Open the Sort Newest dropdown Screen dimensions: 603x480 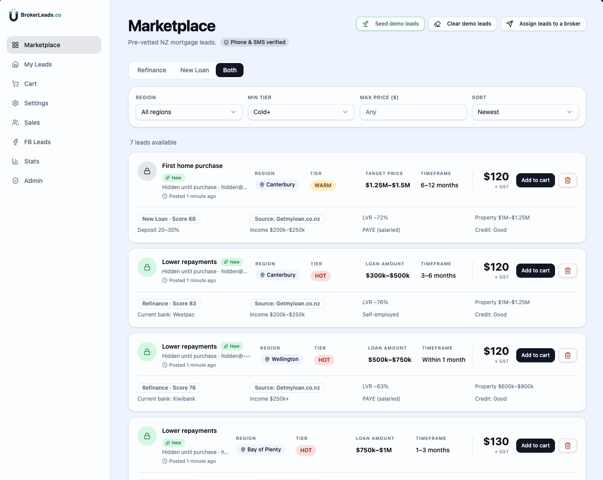coord(525,112)
